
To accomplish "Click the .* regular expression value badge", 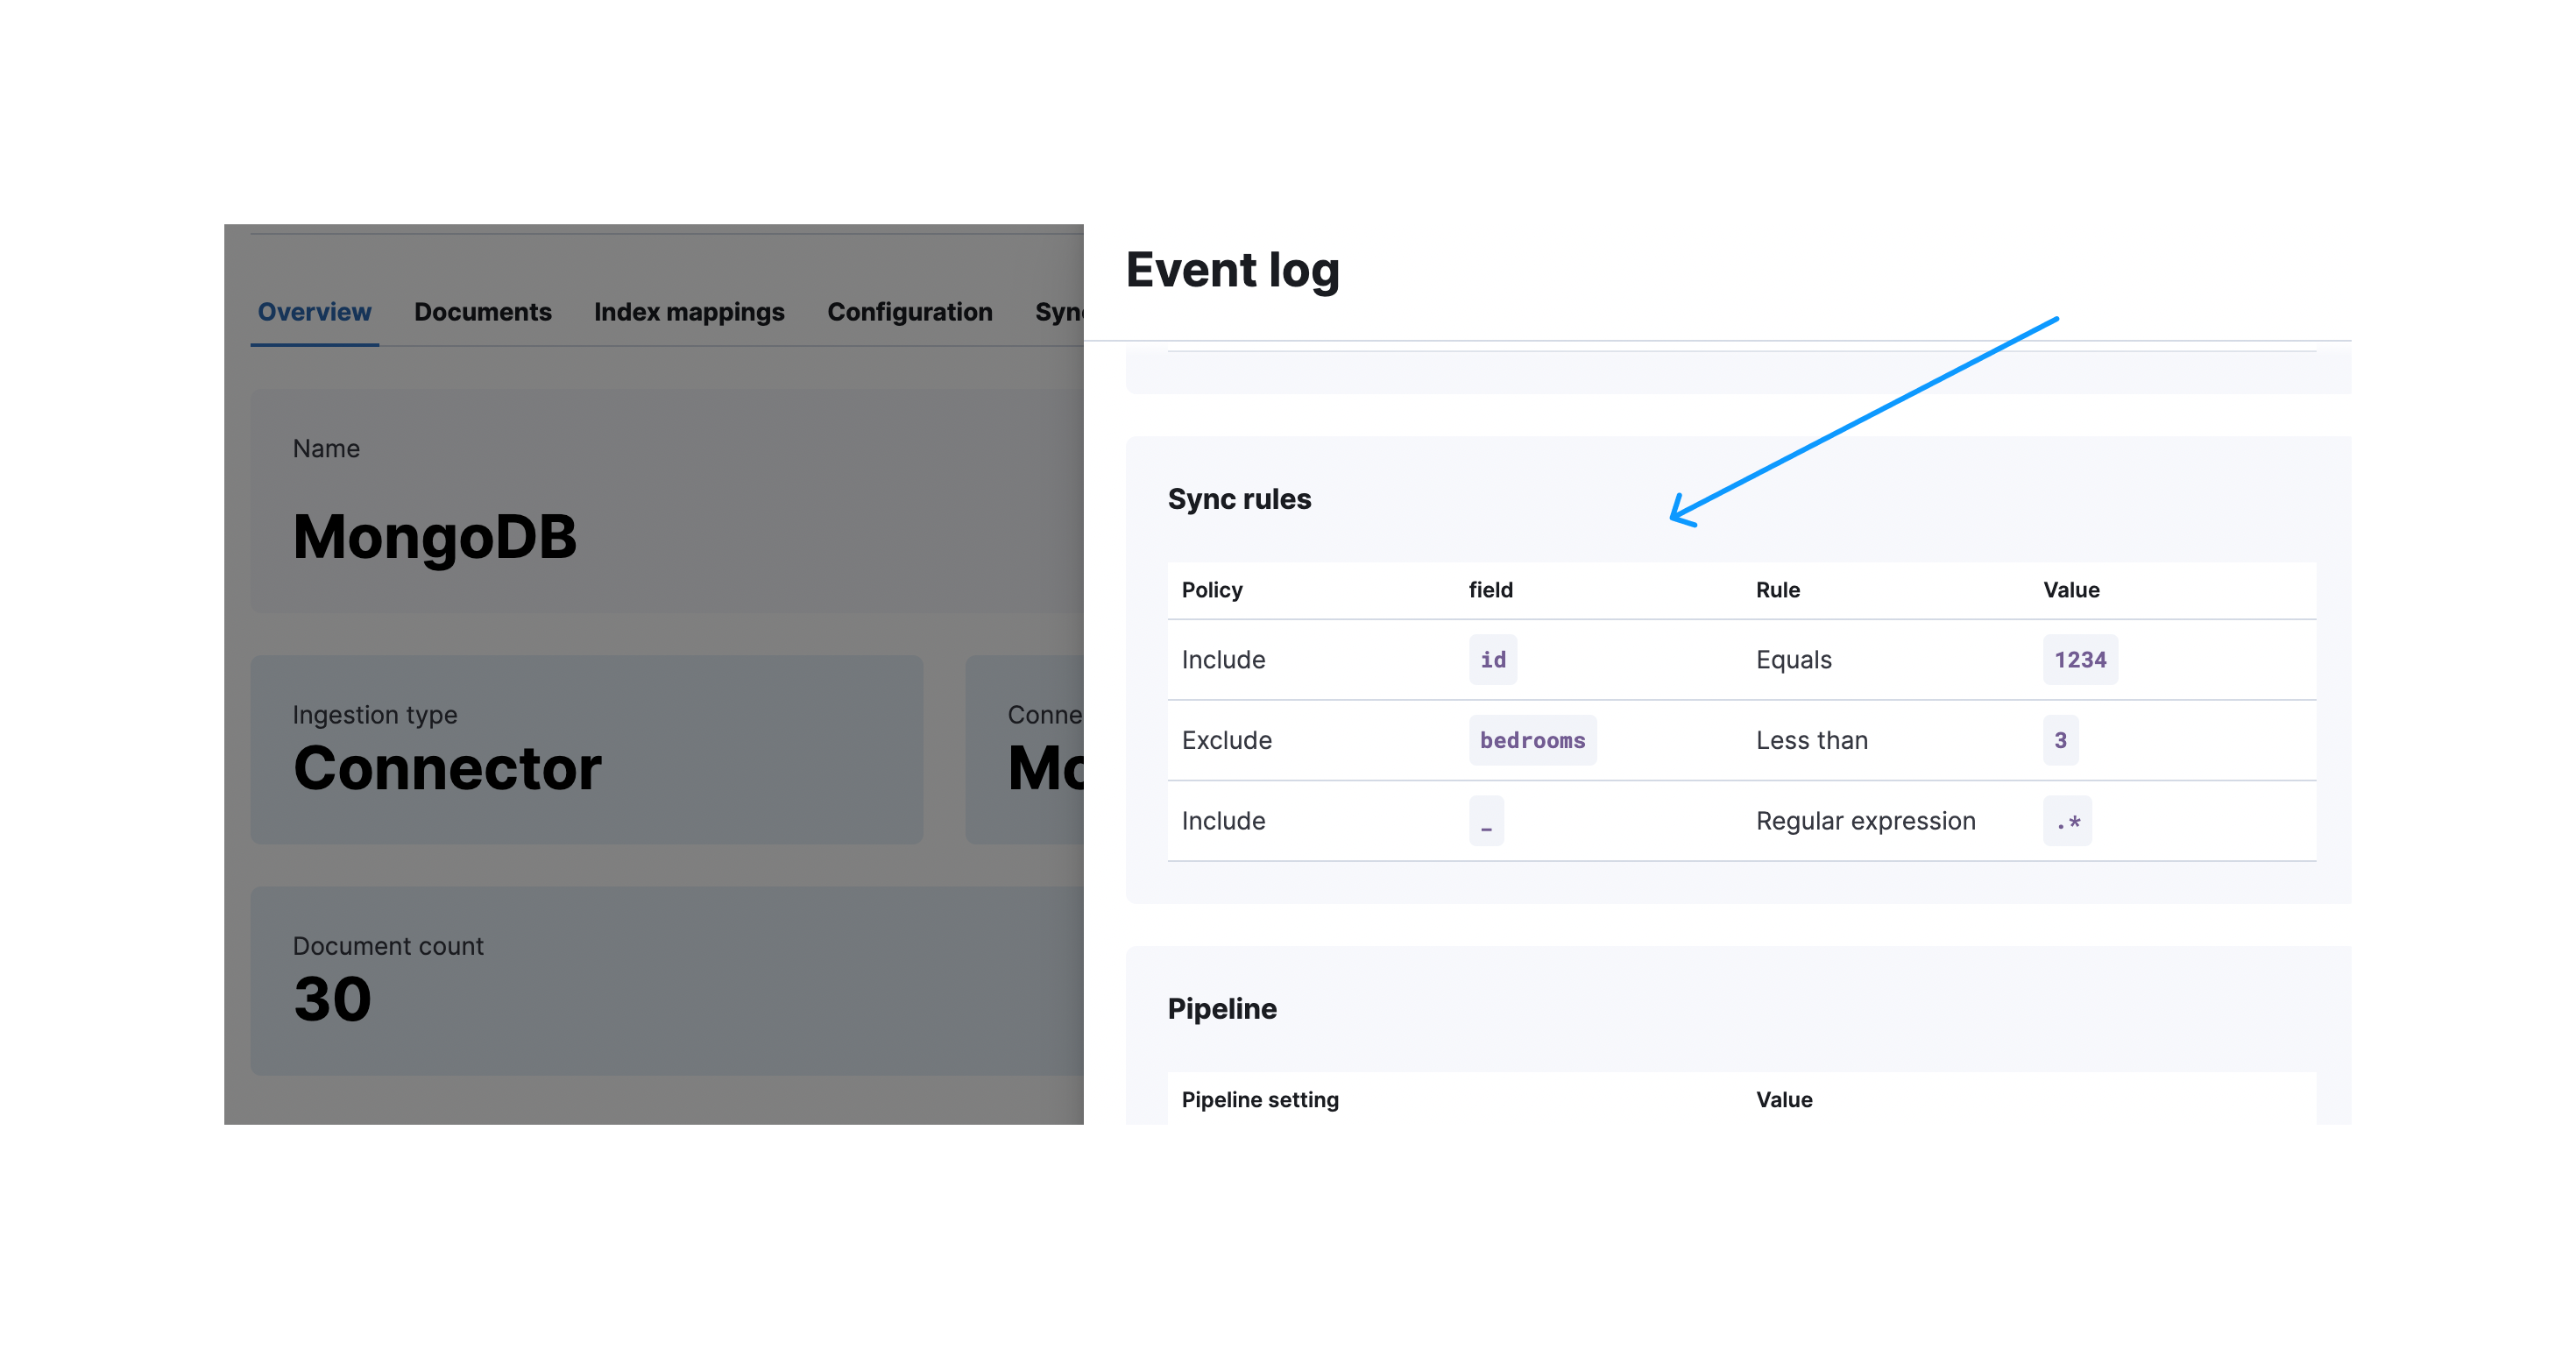I will pyautogui.click(x=2066, y=821).
